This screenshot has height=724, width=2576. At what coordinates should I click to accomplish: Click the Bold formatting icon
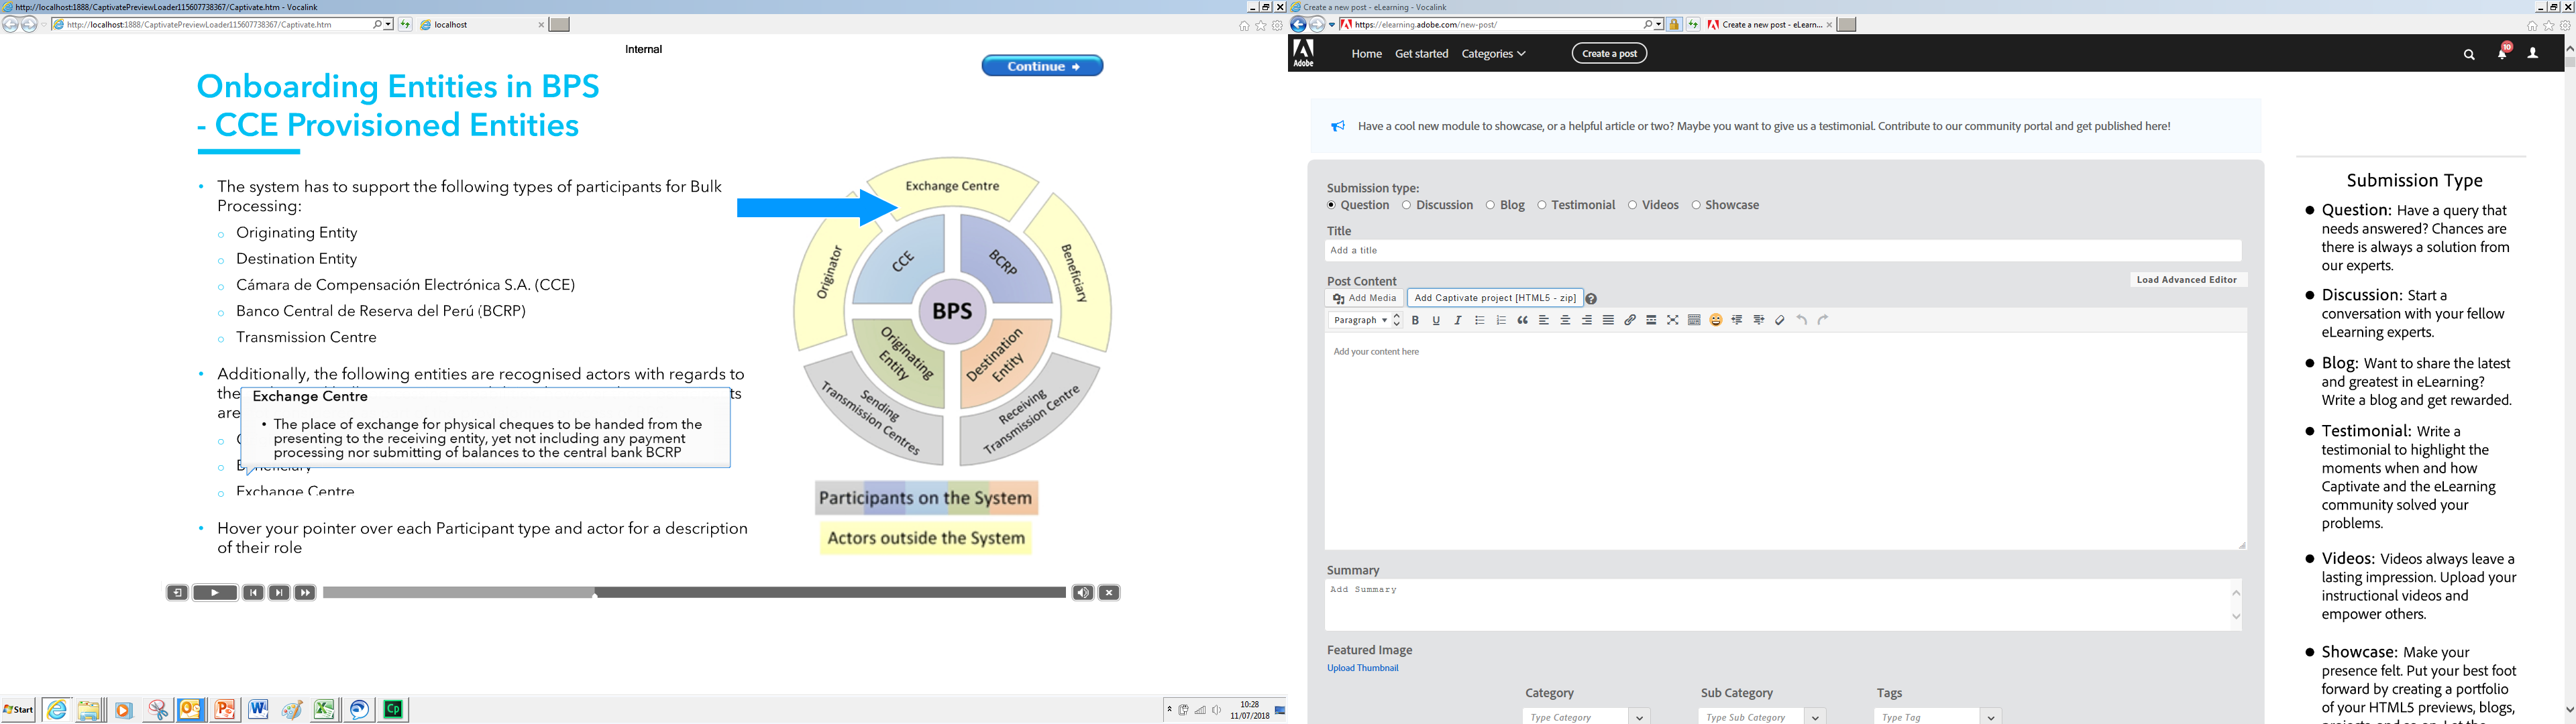tap(1415, 320)
